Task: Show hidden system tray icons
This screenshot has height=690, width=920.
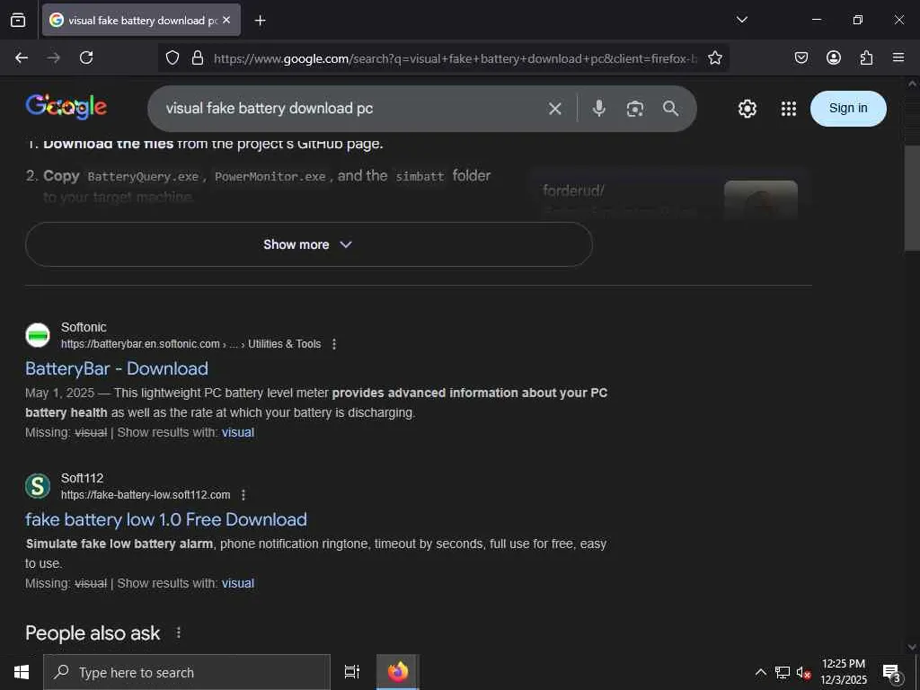Action: pyautogui.click(x=760, y=672)
